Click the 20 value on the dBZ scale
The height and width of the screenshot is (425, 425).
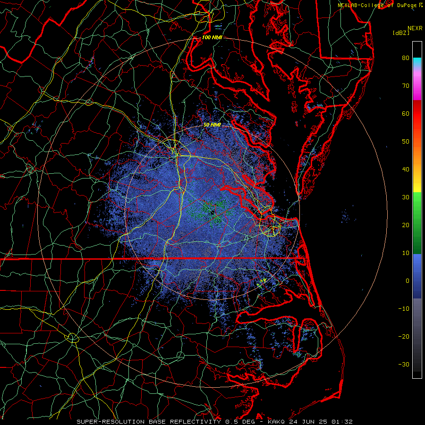(x=406, y=225)
